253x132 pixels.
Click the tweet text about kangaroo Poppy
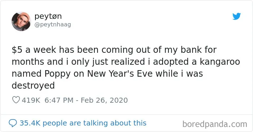(x=126, y=68)
